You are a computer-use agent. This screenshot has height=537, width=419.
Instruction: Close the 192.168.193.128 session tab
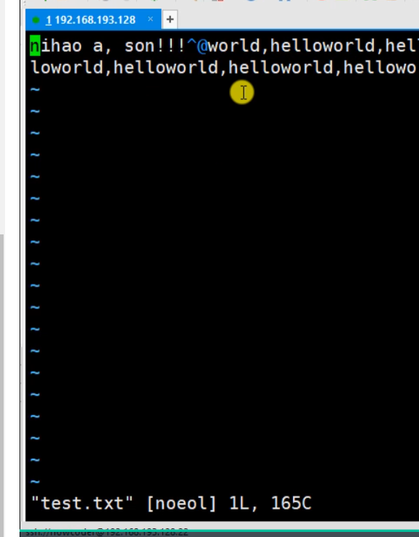pos(151,19)
